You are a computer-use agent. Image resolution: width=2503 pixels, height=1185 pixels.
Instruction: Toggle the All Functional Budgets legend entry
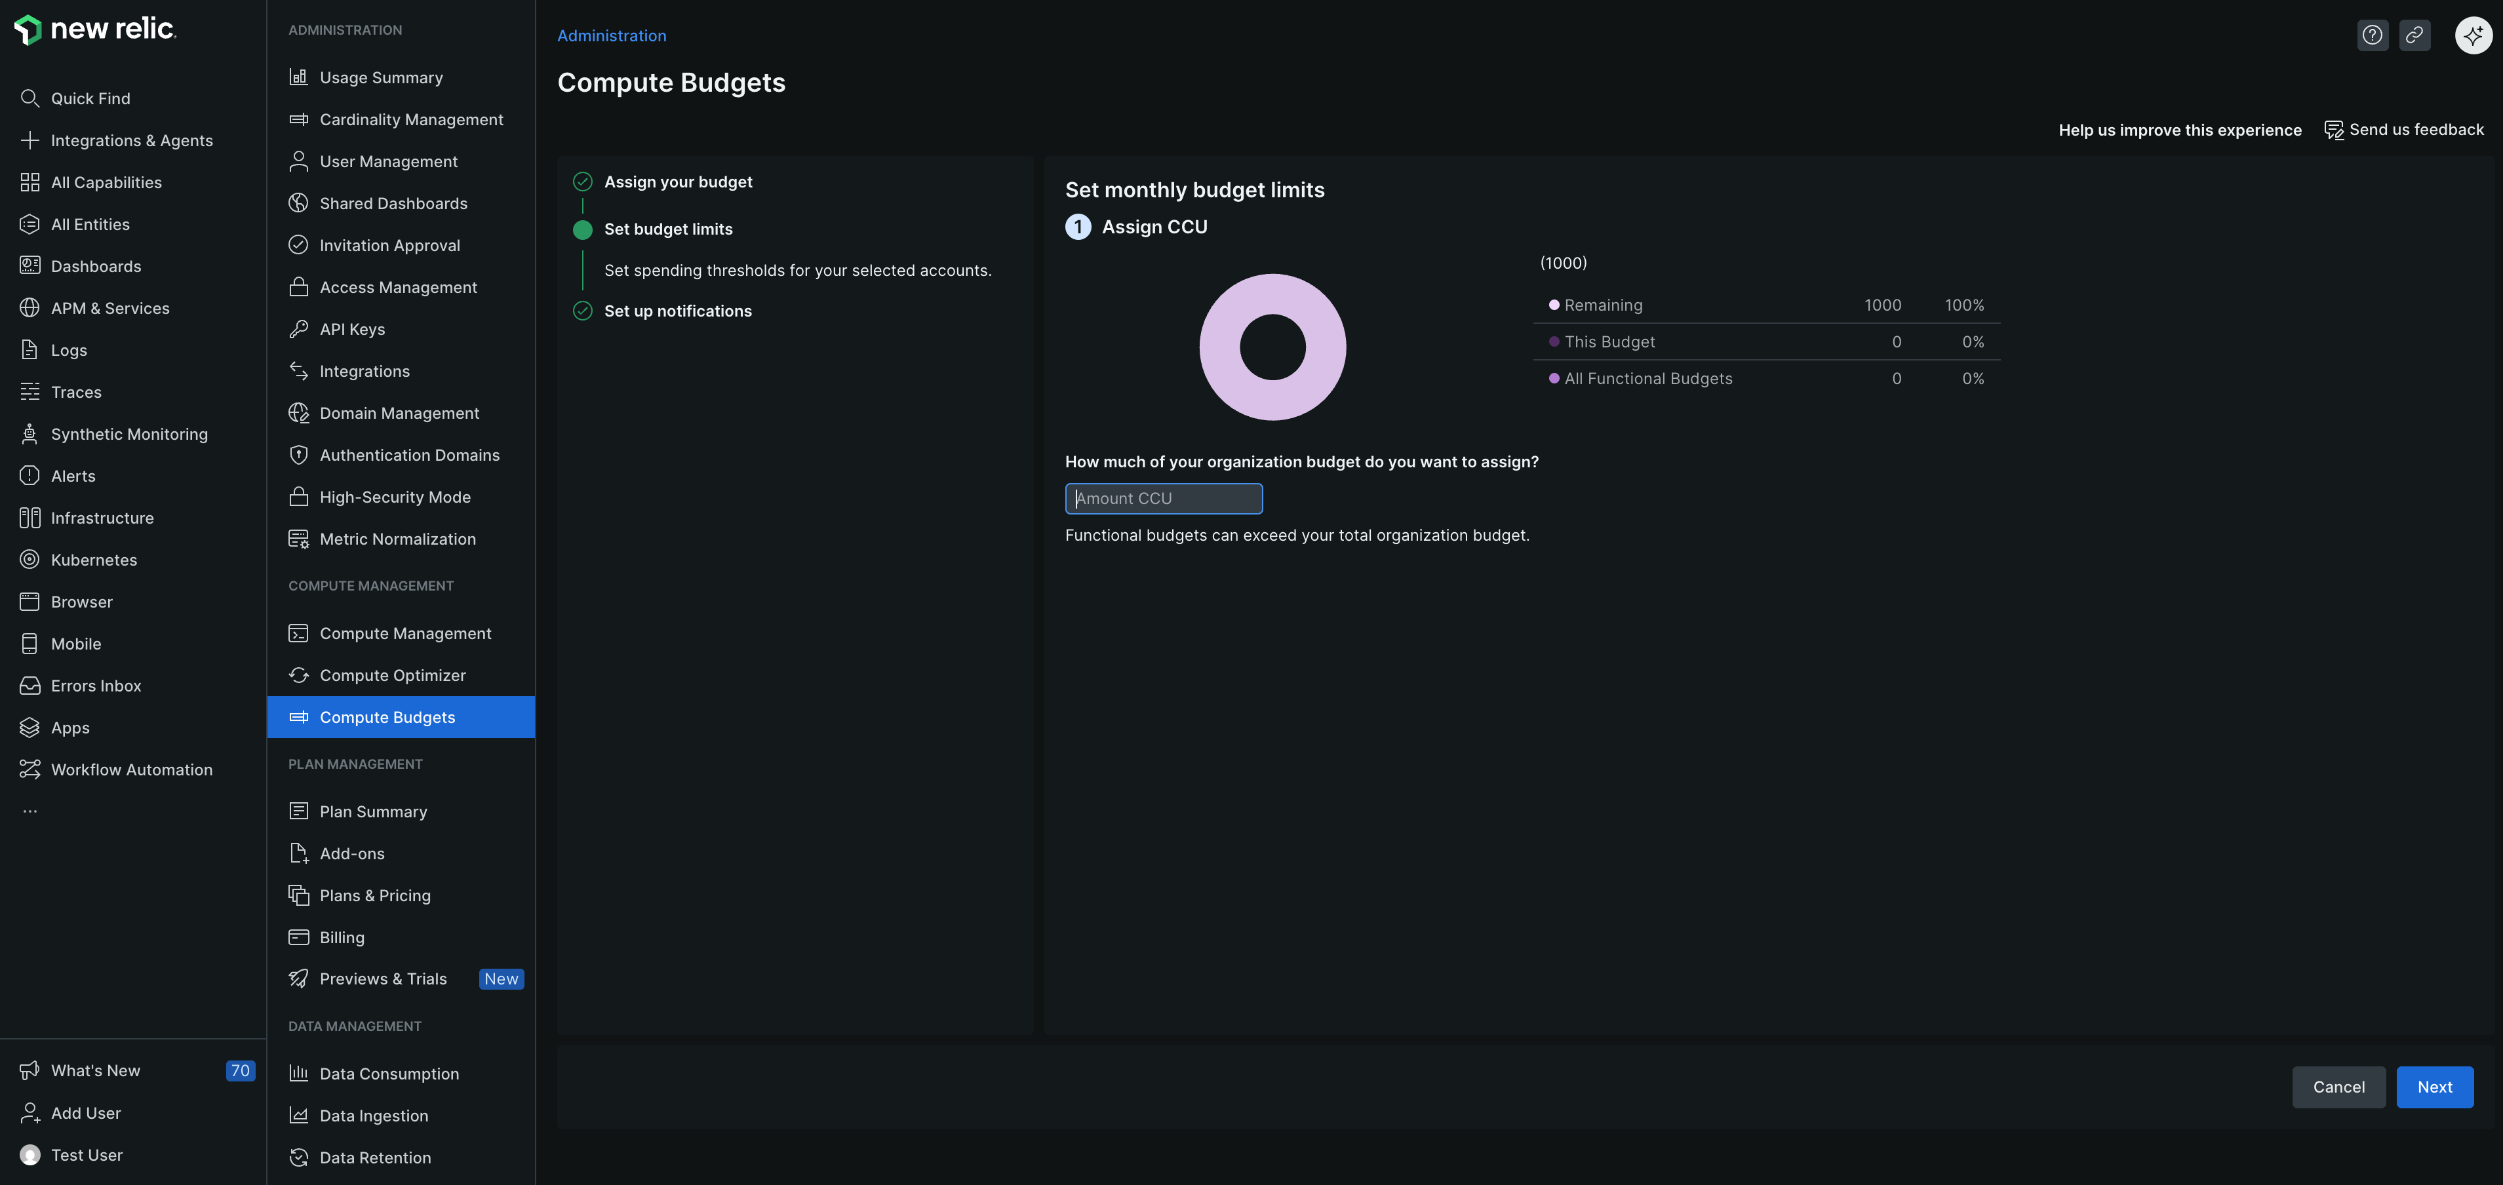coord(1647,378)
